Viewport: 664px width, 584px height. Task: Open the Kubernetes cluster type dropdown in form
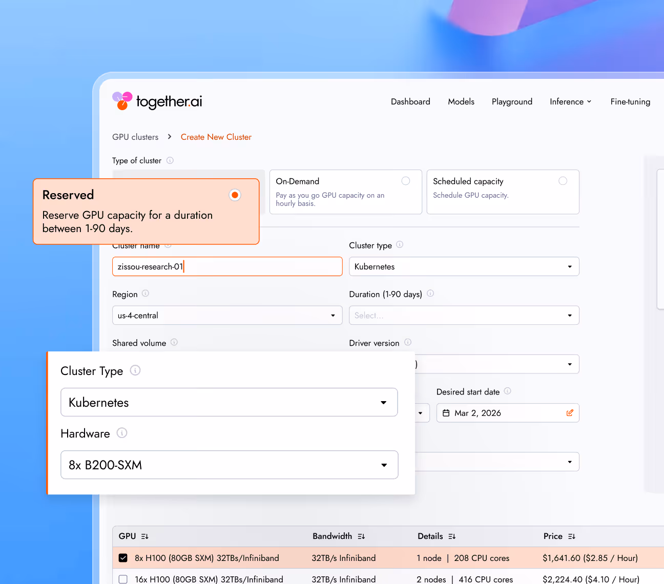[464, 266]
